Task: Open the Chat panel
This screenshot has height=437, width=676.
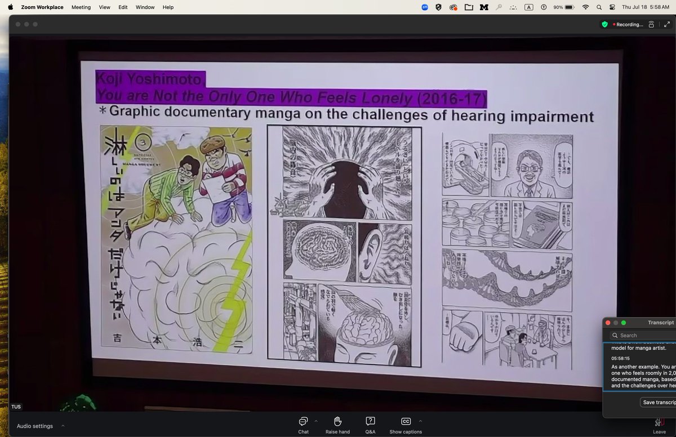Action: coord(303,425)
